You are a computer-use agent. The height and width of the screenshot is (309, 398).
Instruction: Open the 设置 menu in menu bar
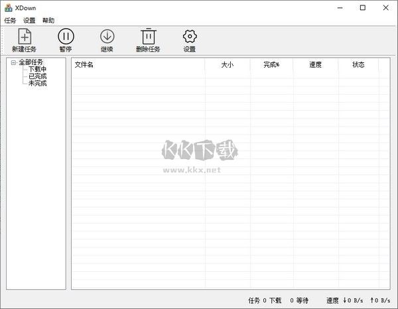point(29,21)
